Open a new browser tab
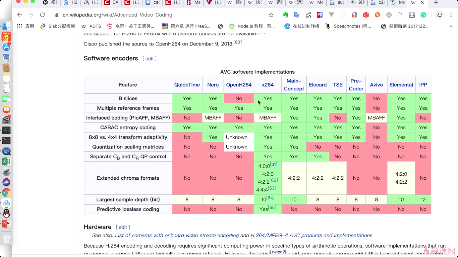The height and width of the screenshot is (257, 458). 436,3
